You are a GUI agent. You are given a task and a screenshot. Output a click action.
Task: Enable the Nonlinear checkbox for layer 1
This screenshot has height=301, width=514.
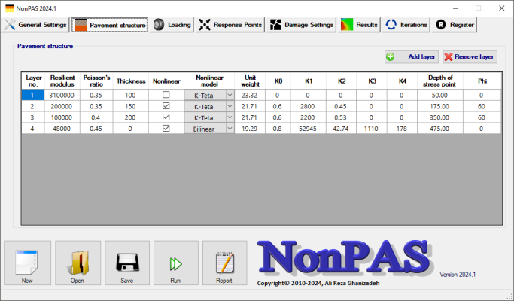[166, 96]
